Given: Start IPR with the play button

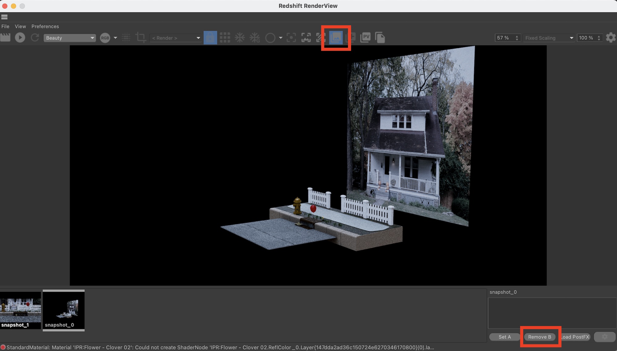Looking at the screenshot, I should coord(20,38).
